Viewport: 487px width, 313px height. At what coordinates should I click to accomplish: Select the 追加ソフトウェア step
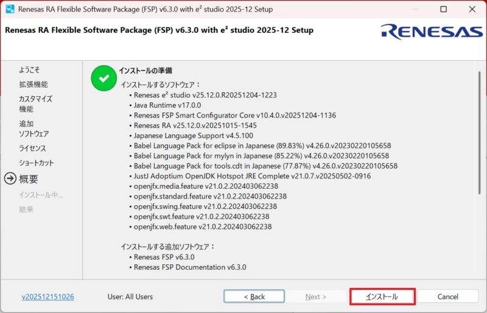coord(34,128)
